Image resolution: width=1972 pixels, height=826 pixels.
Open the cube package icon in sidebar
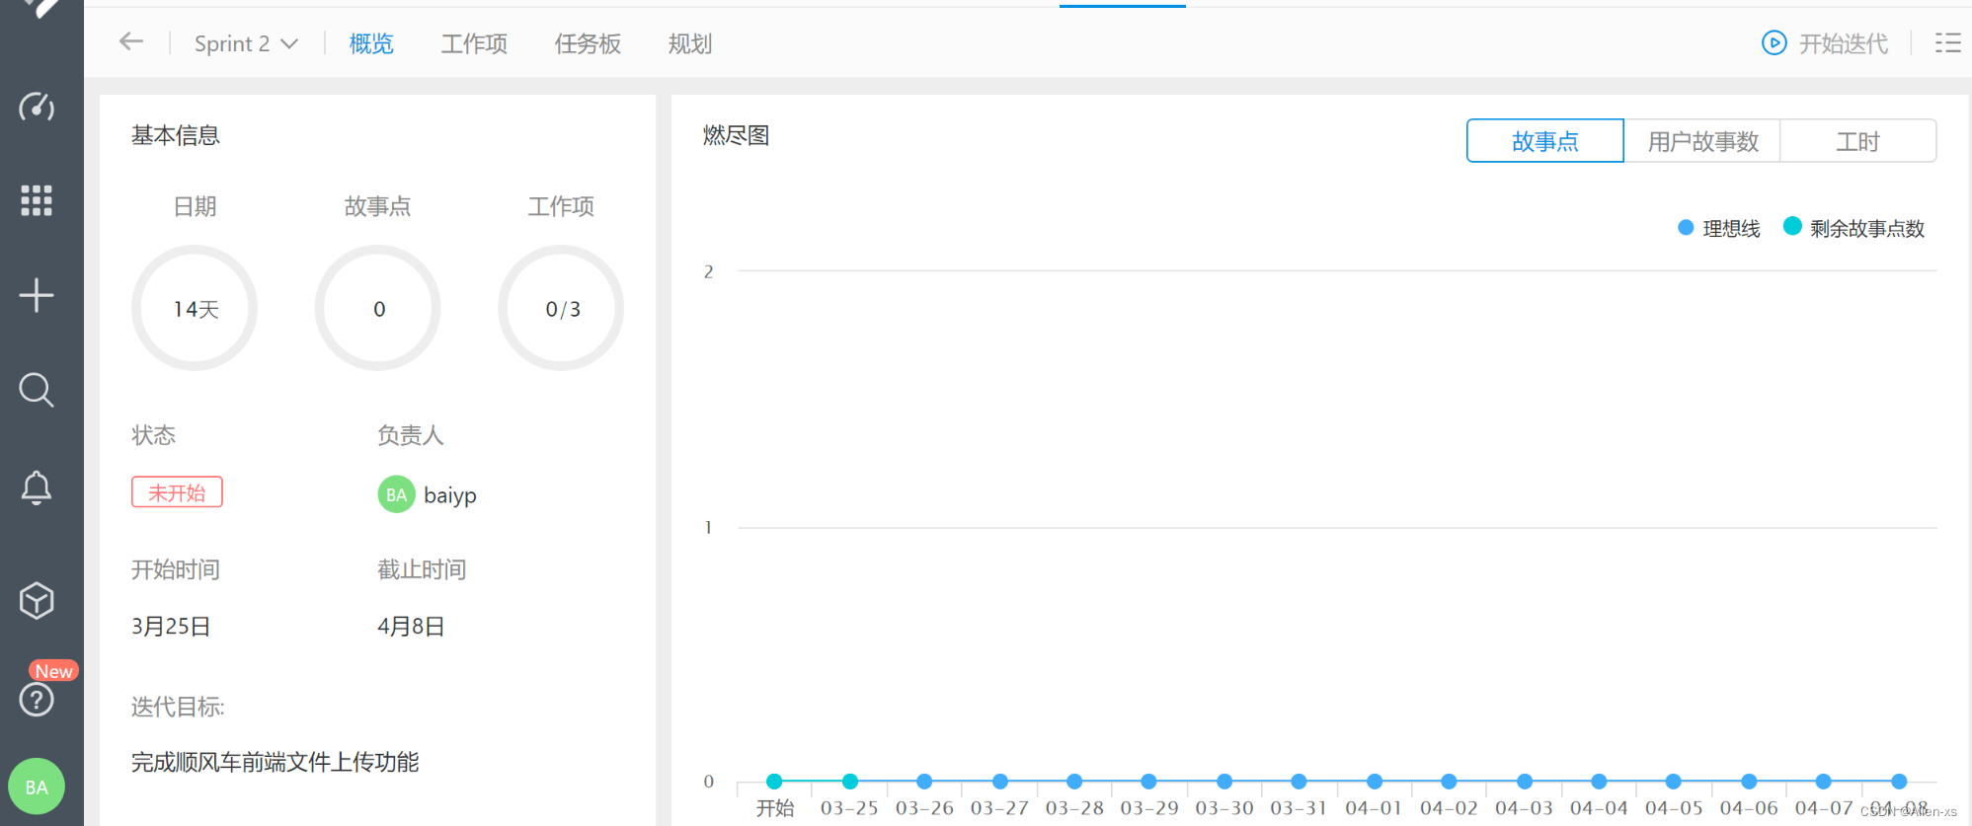37,600
